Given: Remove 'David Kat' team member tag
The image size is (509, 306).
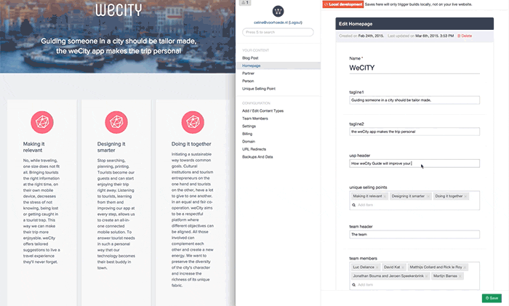Looking at the screenshot, I should 403,267.
